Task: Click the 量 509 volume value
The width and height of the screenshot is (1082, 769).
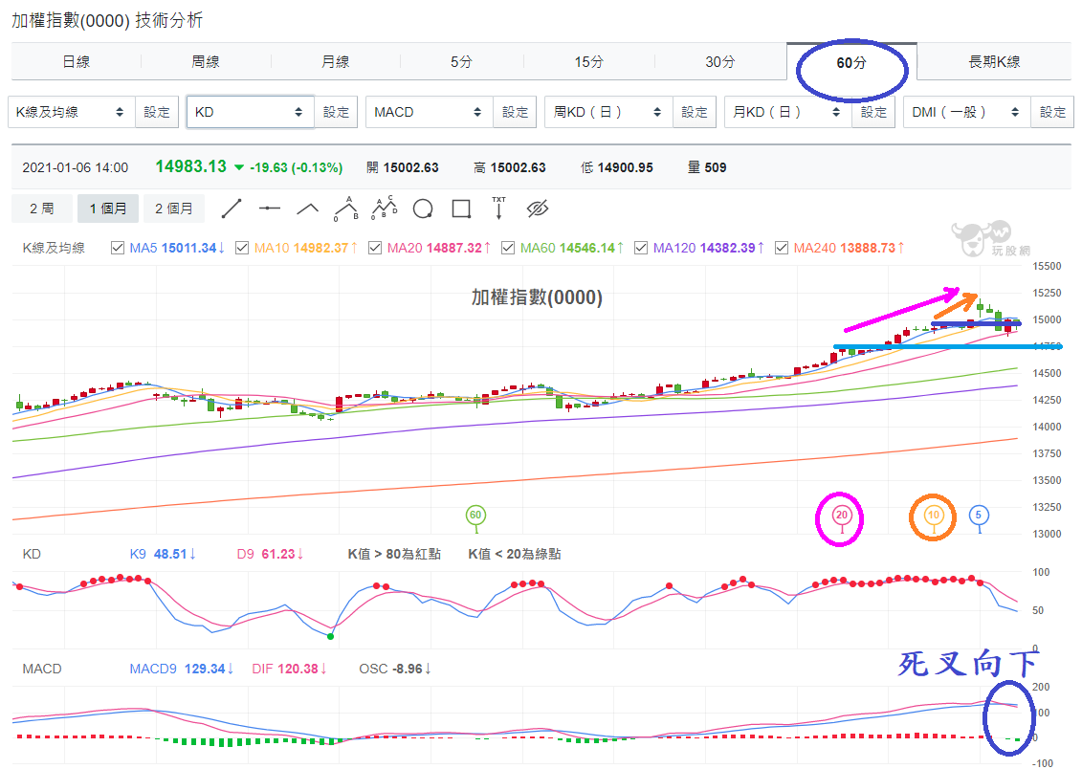Action: [707, 167]
